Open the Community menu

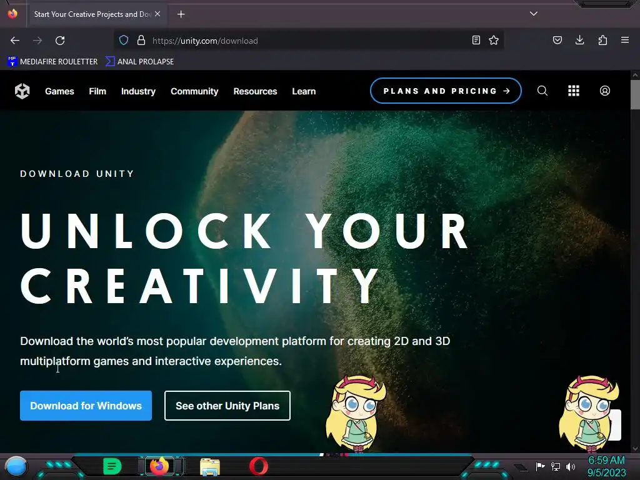click(x=194, y=91)
